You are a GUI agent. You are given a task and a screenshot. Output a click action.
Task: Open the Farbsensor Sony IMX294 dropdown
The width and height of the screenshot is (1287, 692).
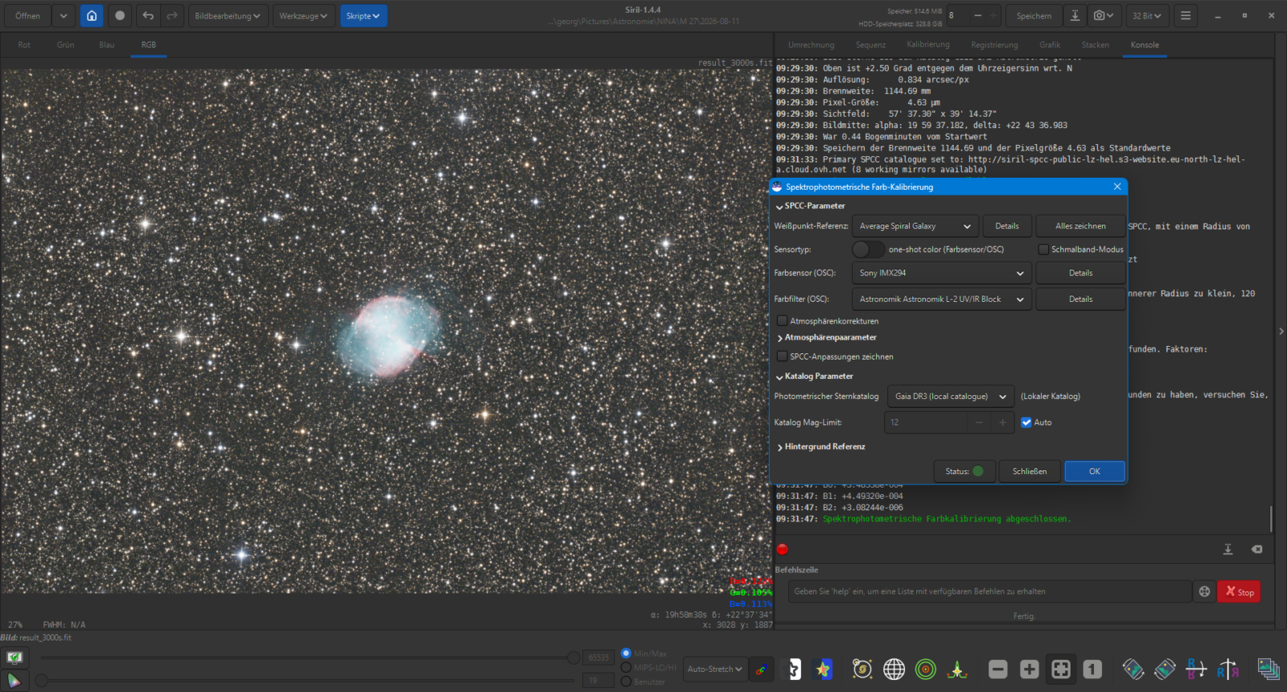942,273
